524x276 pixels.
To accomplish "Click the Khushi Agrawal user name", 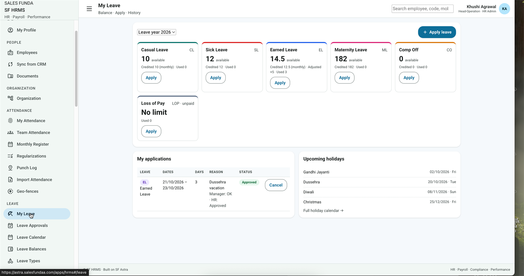I will point(481,7).
